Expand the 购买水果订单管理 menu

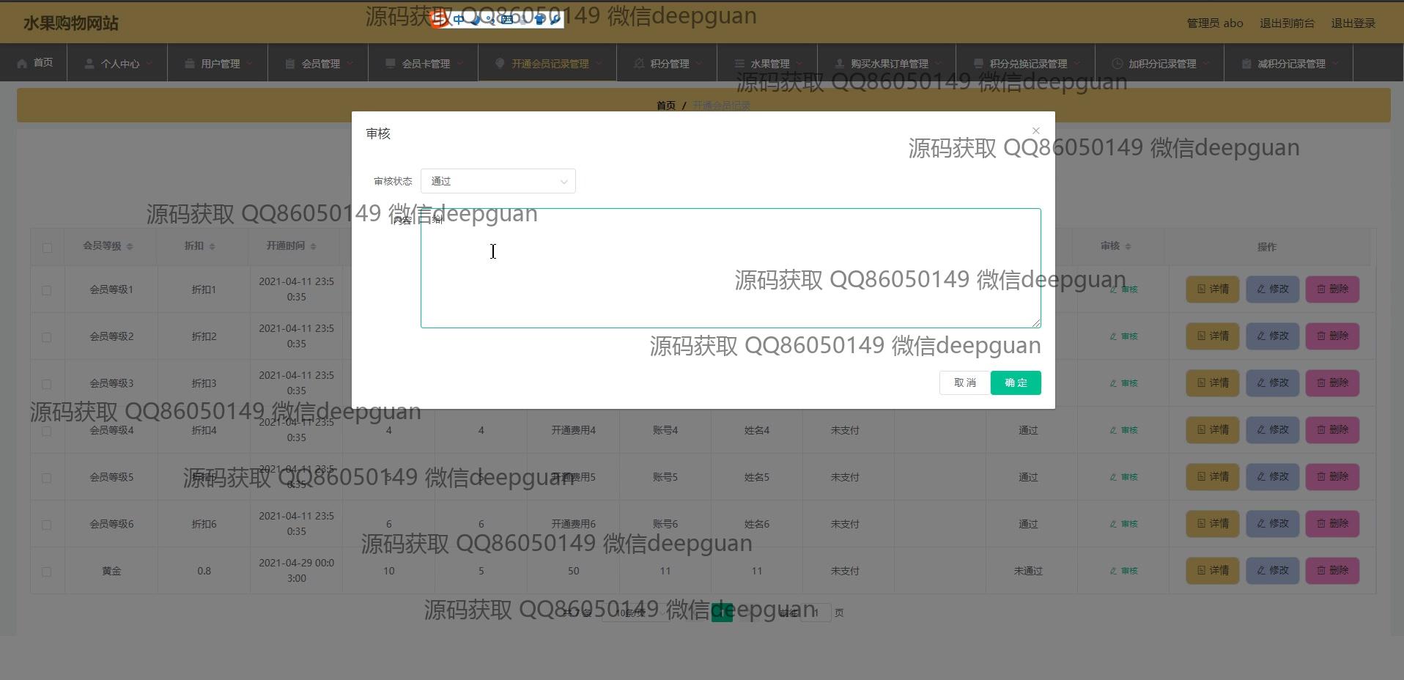(x=889, y=64)
